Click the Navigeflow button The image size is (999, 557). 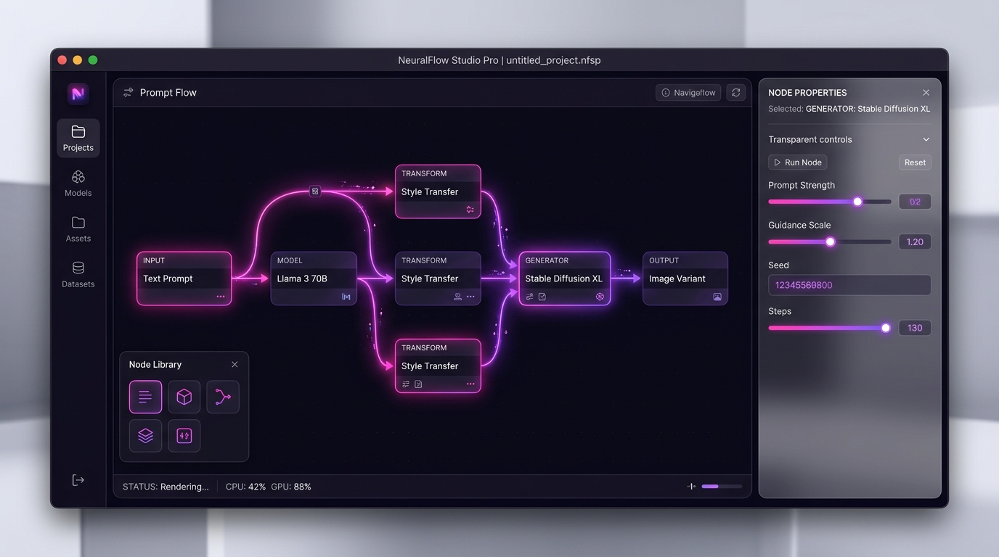pyautogui.click(x=688, y=92)
